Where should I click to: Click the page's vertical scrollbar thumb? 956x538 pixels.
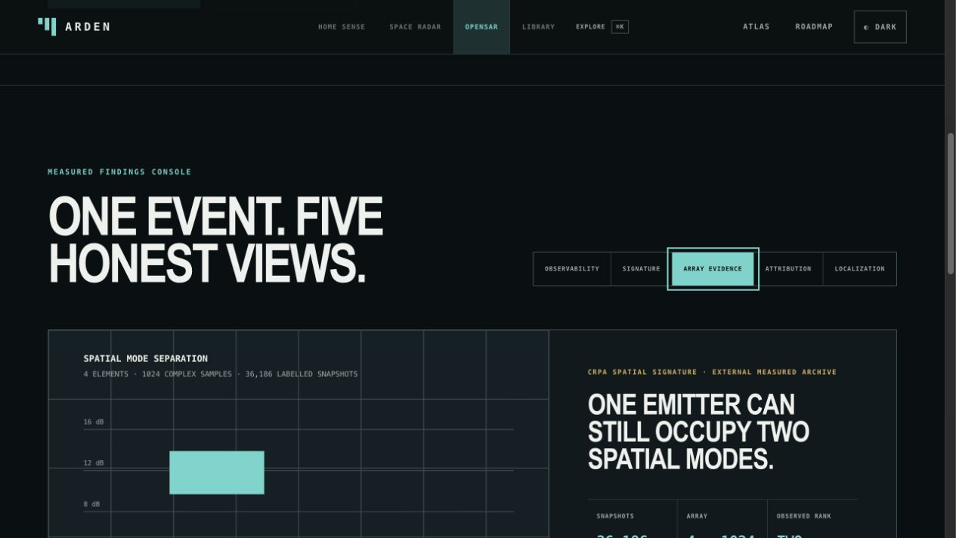point(951,203)
